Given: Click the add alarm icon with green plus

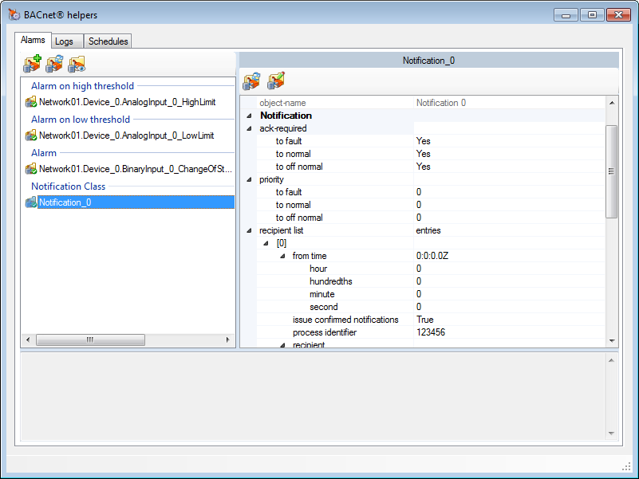Looking at the screenshot, I should tap(33, 64).
